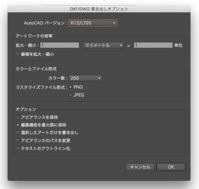Select the 編集機能を最大限に保持 radio option
Screen dimensions: 199x189
tap(18, 125)
